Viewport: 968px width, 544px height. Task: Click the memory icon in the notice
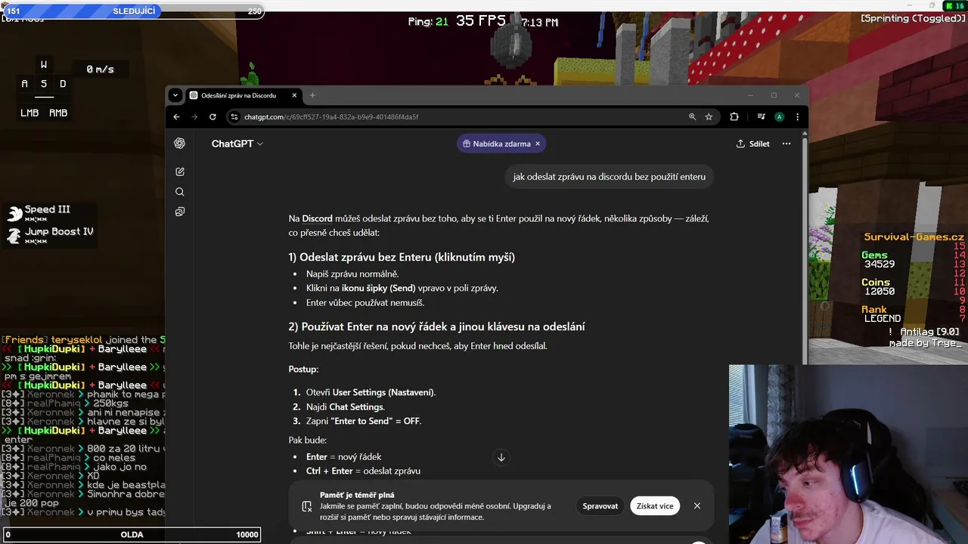tap(306, 506)
